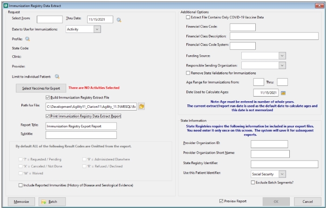Click Date Used to Calculate Ages field
The image size is (328, 208).
[x=266, y=92]
